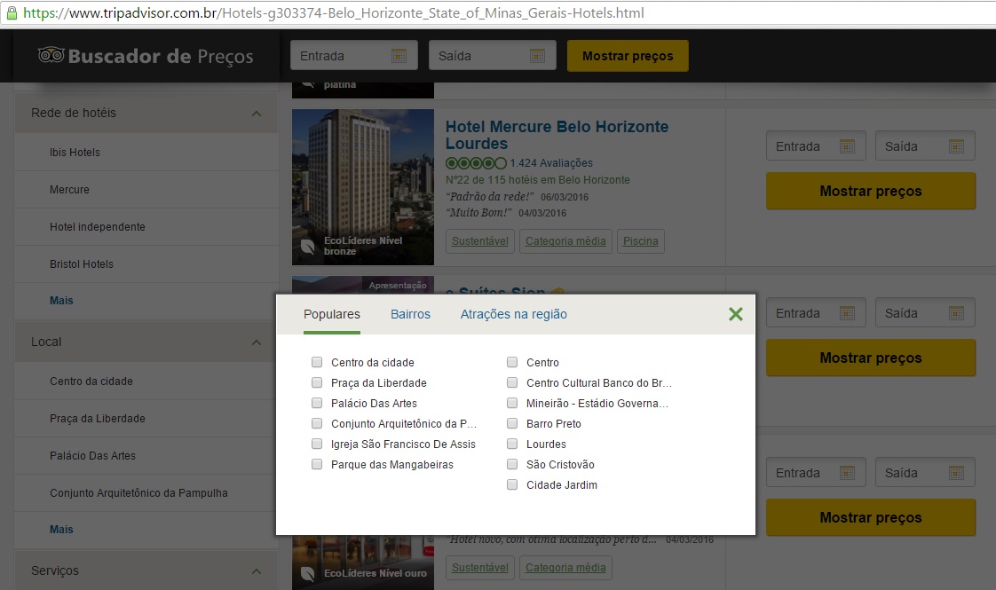
Task: Show Mais under Local section
Action: point(61,529)
